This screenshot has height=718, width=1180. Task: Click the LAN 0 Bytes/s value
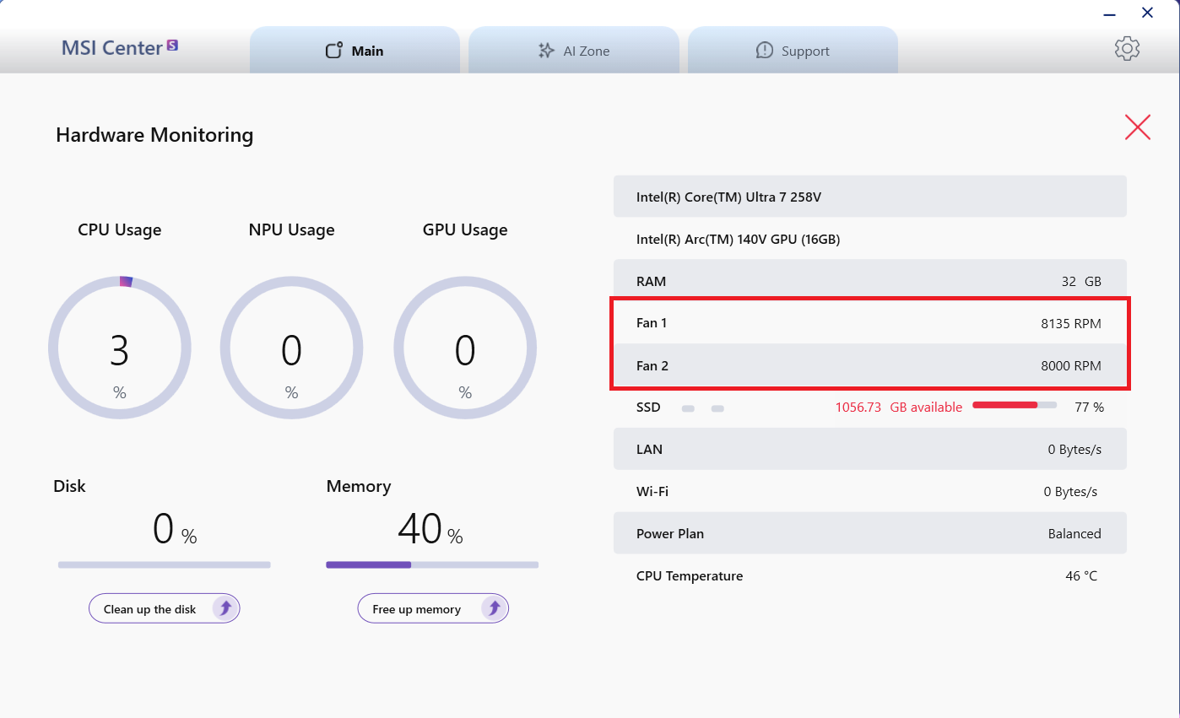coord(1074,449)
